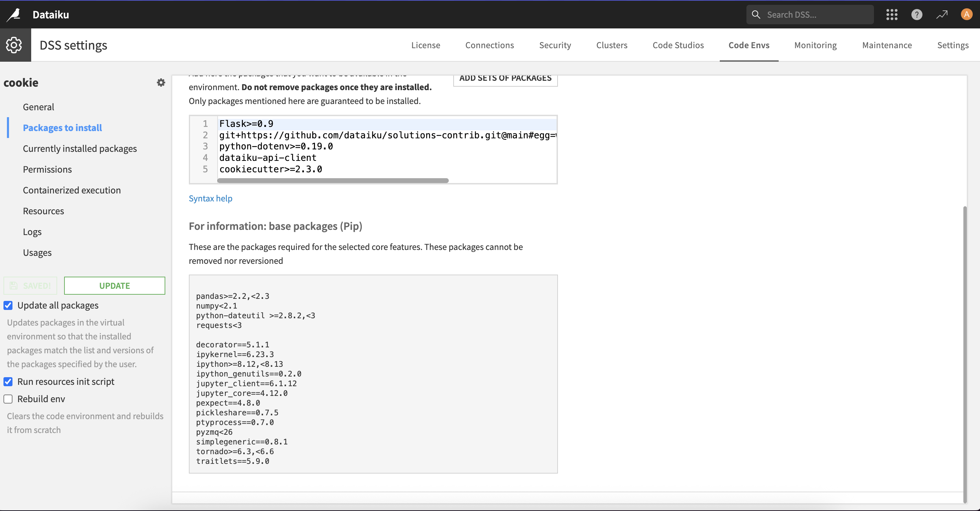This screenshot has width=980, height=511.
Task: Open the Logs section
Action: pos(32,232)
